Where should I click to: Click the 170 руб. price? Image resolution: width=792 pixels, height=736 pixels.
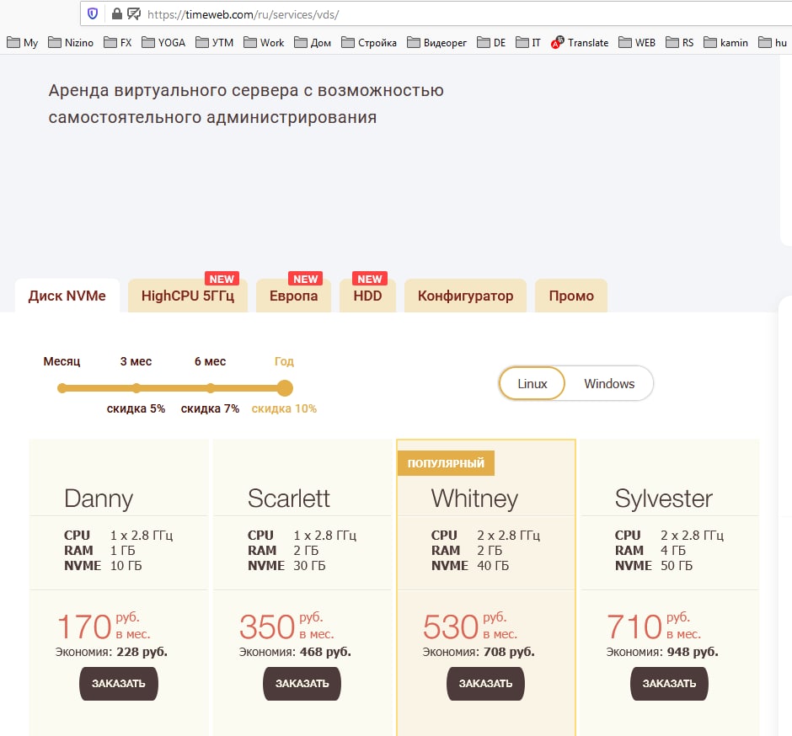click(104, 626)
